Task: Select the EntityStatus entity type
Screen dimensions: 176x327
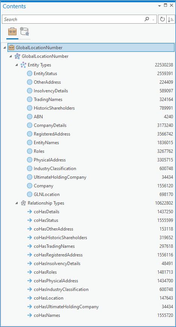Action: pyautogui.click(x=45, y=74)
